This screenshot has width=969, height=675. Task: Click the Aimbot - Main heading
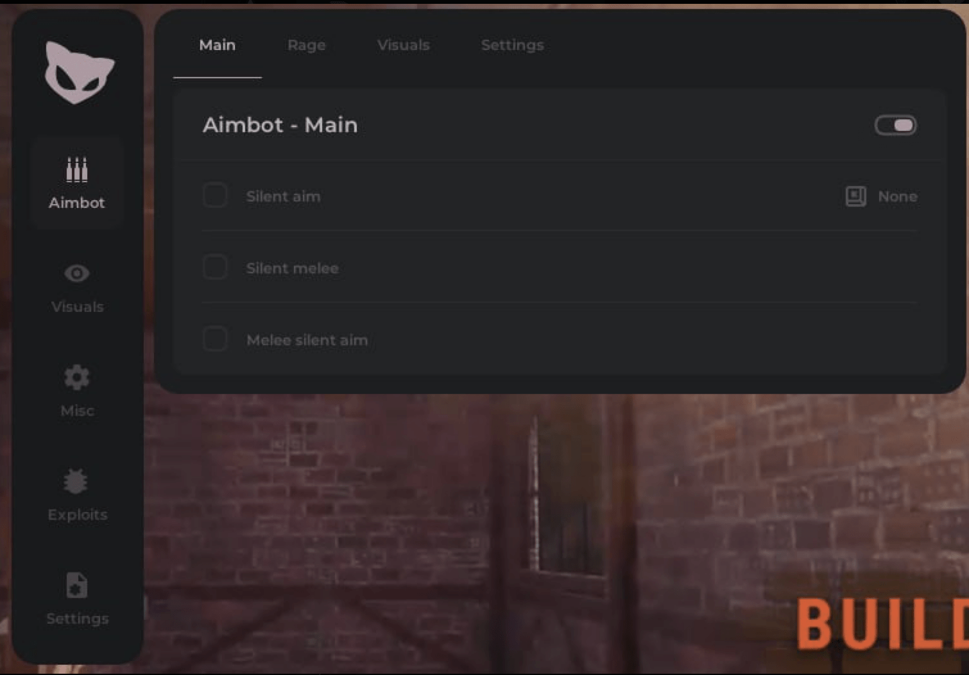point(280,124)
